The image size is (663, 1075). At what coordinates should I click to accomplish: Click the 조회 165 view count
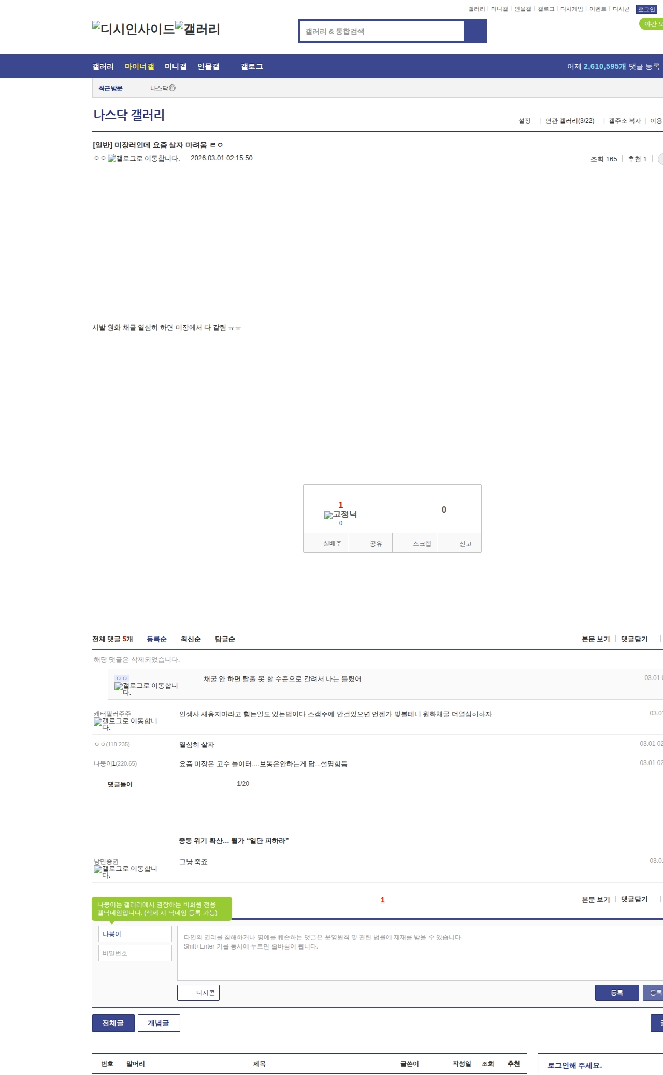click(604, 159)
